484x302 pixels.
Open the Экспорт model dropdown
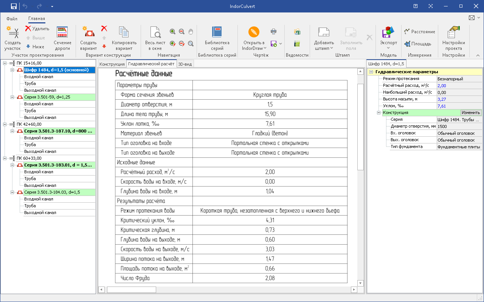coord(388,48)
